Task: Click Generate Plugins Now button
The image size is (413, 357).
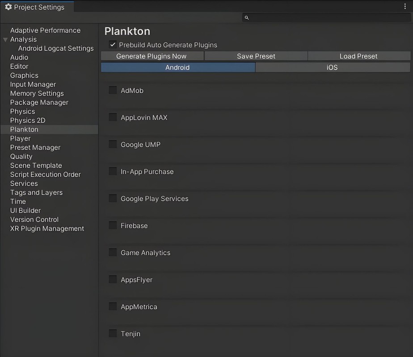Action: [152, 56]
